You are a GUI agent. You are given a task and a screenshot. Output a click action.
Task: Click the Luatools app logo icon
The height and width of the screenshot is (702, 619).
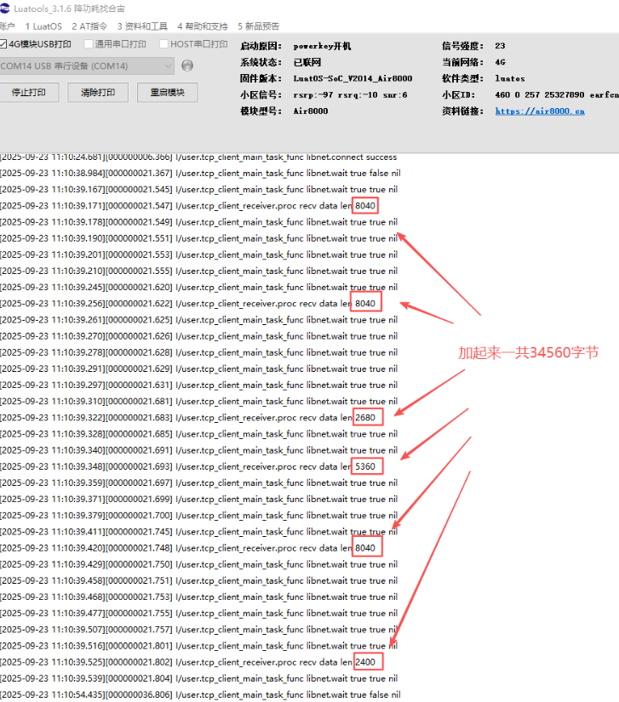pos(4,8)
